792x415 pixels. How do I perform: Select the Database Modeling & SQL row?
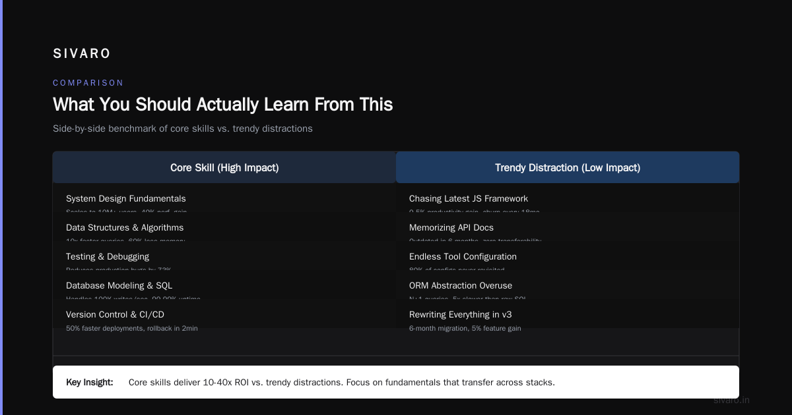[x=224, y=285]
